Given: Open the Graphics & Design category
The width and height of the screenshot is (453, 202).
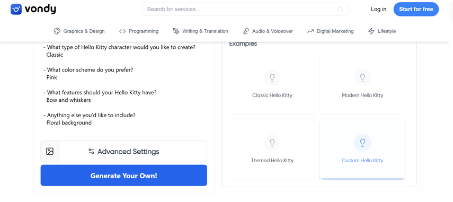Looking at the screenshot, I should coord(79,31).
